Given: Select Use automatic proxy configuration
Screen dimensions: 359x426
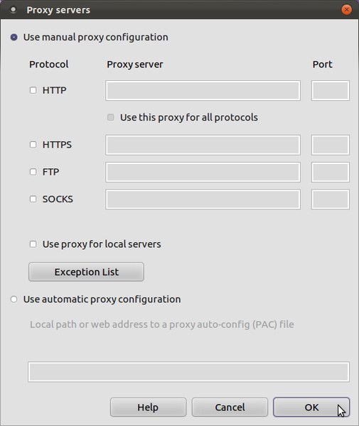Looking at the screenshot, I should pos(14,300).
